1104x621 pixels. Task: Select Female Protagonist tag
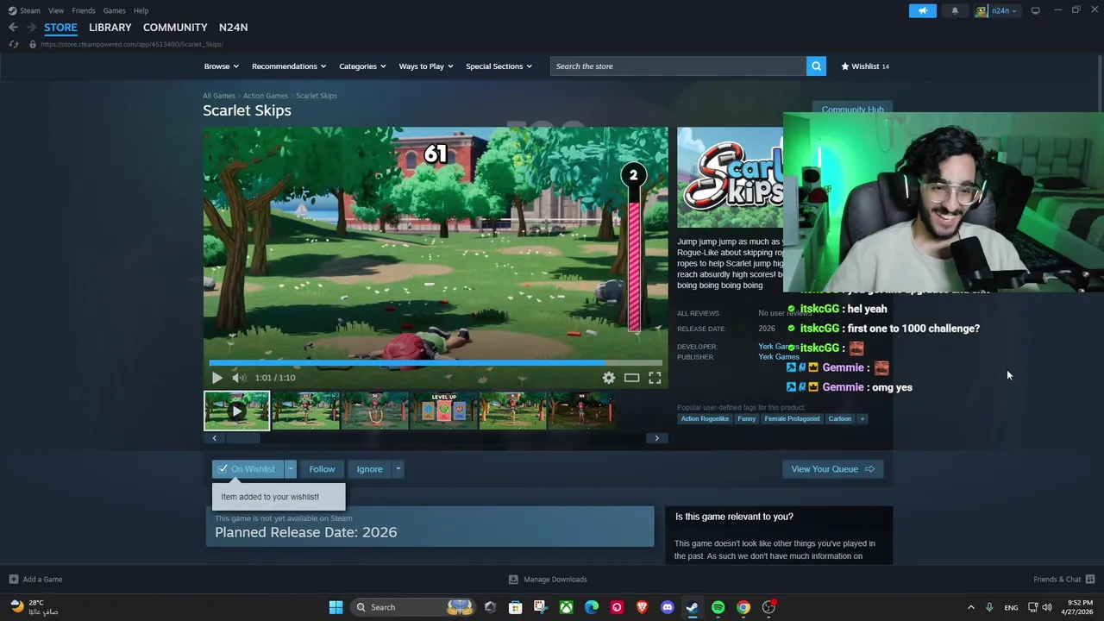[792, 419]
